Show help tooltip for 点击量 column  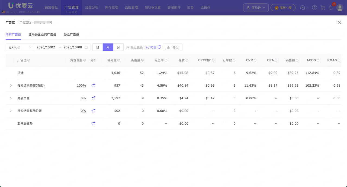pyautogui.click(x=142, y=60)
